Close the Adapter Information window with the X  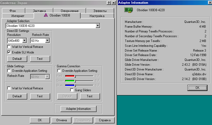[210, 3]
